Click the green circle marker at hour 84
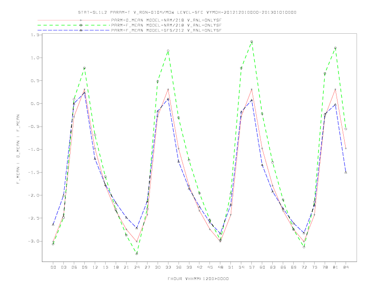 [346, 129]
